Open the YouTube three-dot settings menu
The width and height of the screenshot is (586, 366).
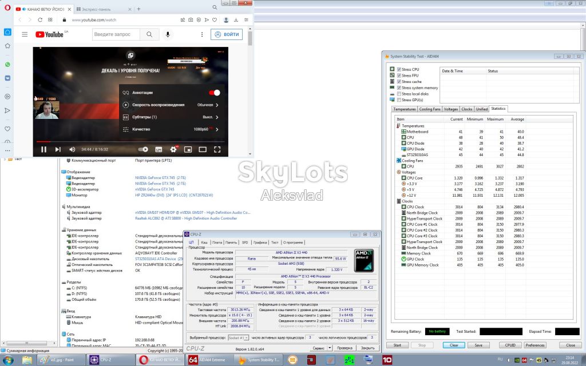pos(202,34)
